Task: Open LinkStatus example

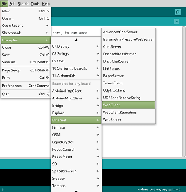Action: pos(129,69)
